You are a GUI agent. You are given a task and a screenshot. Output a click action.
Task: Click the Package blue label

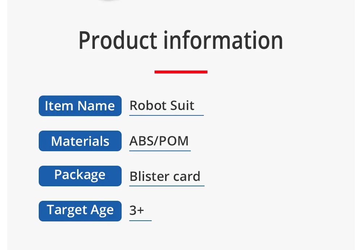point(80,175)
